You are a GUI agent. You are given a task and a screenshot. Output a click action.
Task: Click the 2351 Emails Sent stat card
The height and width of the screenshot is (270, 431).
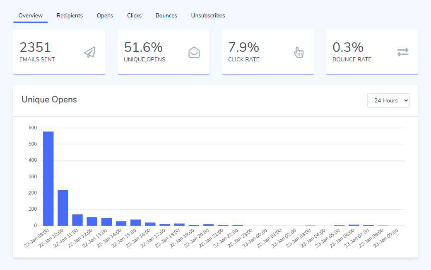59,52
